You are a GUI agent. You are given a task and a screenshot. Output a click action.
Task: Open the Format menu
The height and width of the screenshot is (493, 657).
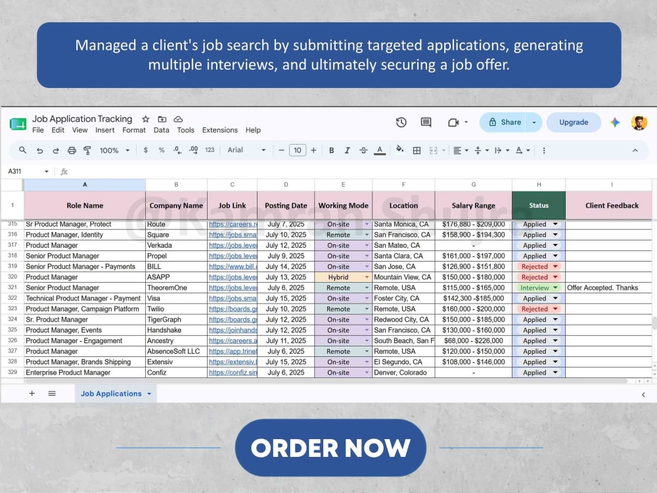tap(133, 130)
